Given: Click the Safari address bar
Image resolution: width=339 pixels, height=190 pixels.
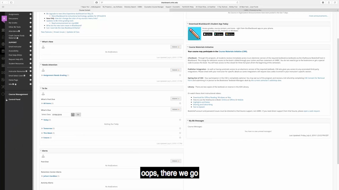Looking at the screenshot, I should [169, 3].
